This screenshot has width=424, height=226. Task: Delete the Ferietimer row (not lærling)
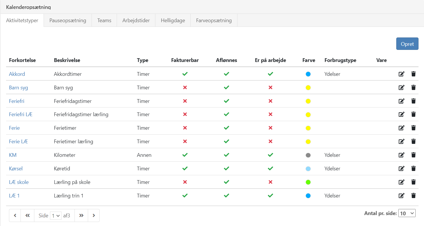(x=413, y=128)
